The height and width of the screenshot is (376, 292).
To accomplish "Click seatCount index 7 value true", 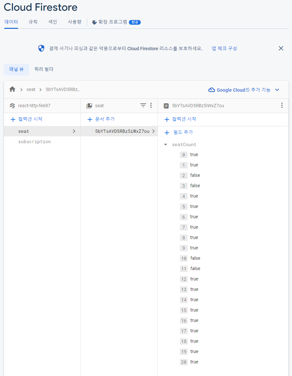I will pos(194,227).
